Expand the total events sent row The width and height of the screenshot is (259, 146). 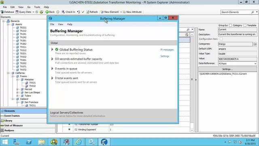click(52, 78)
